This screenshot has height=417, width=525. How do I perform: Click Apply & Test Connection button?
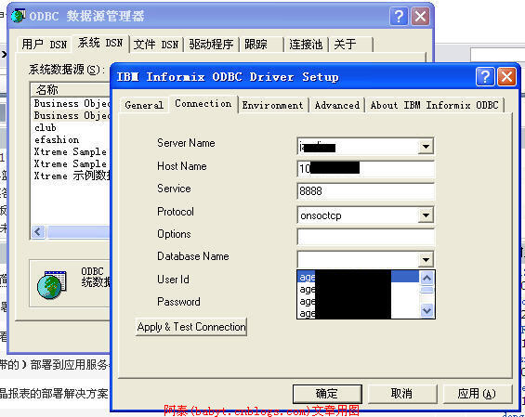pyautogui.click(x=191, y=327)
